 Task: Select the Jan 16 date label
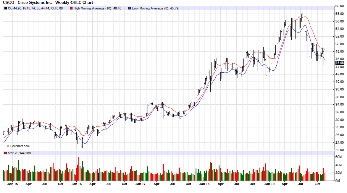click(x=77, y=184)
